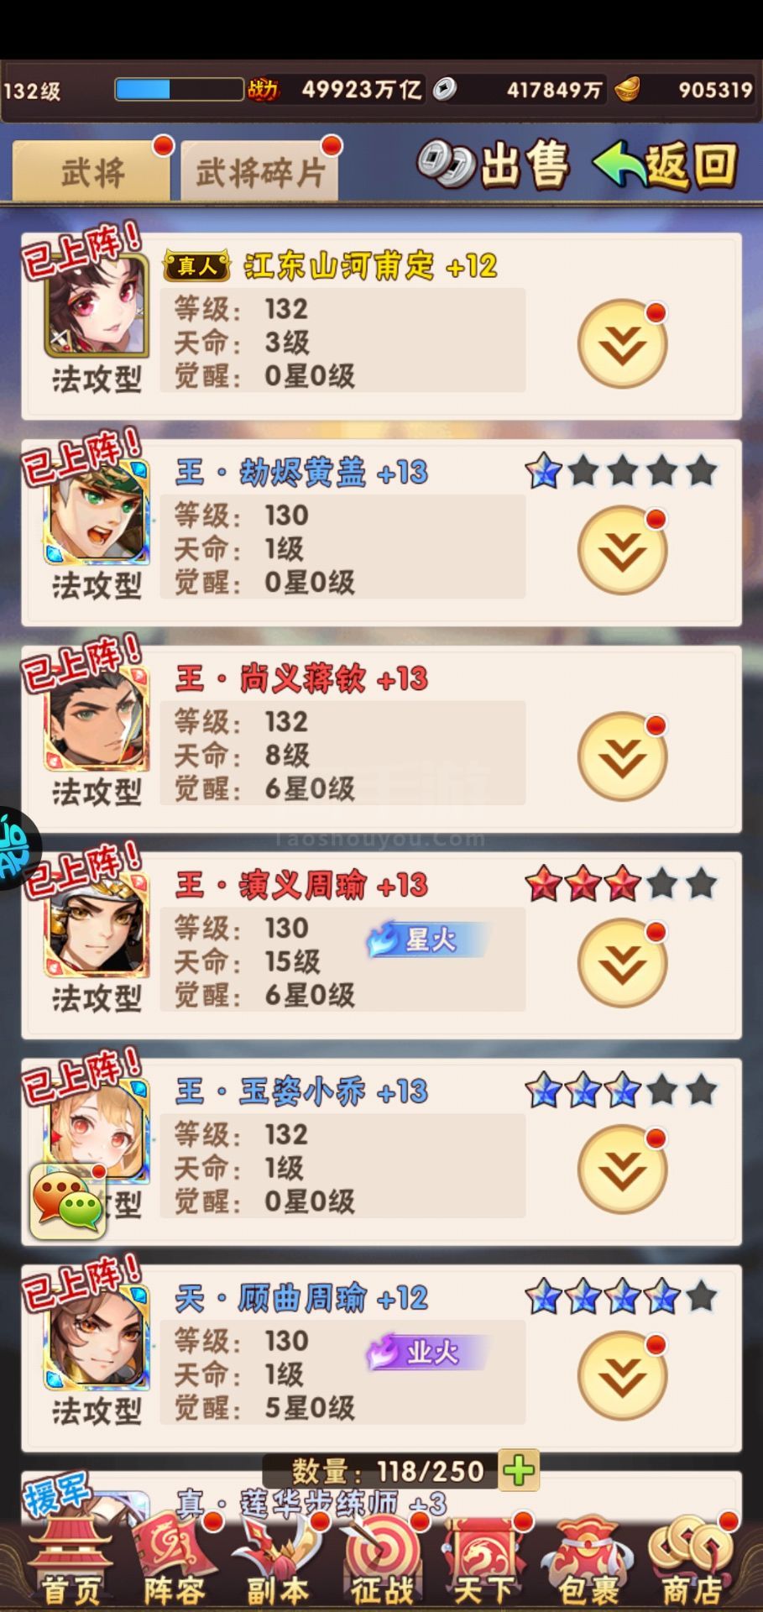Tap the blue experience progress bar

coord(179,89)
